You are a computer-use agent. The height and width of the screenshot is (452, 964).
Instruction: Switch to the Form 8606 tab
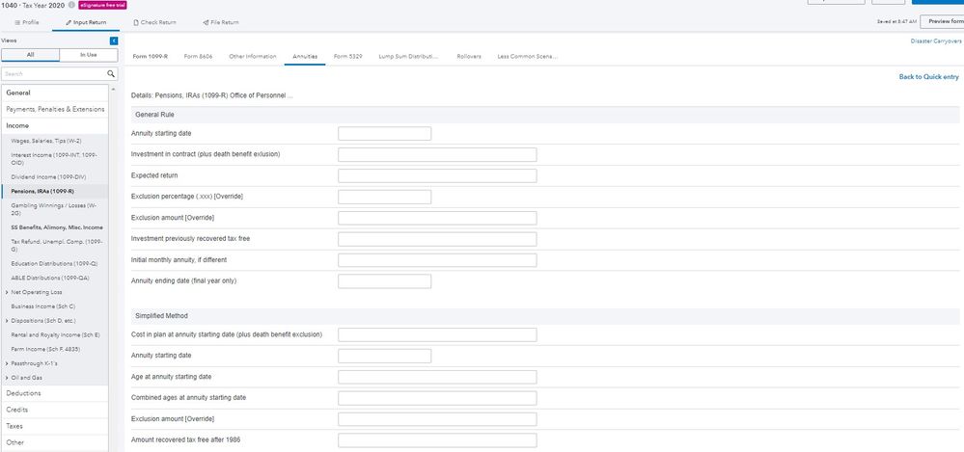197,56
